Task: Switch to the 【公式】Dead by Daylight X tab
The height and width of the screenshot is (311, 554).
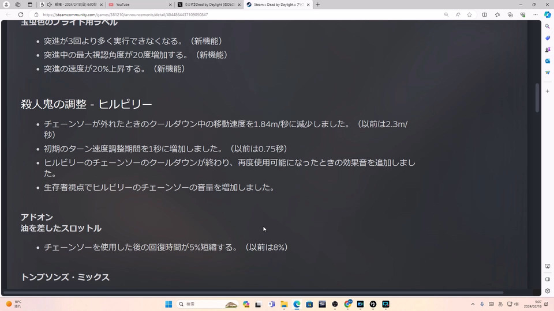Action: (x=208, y=5)
